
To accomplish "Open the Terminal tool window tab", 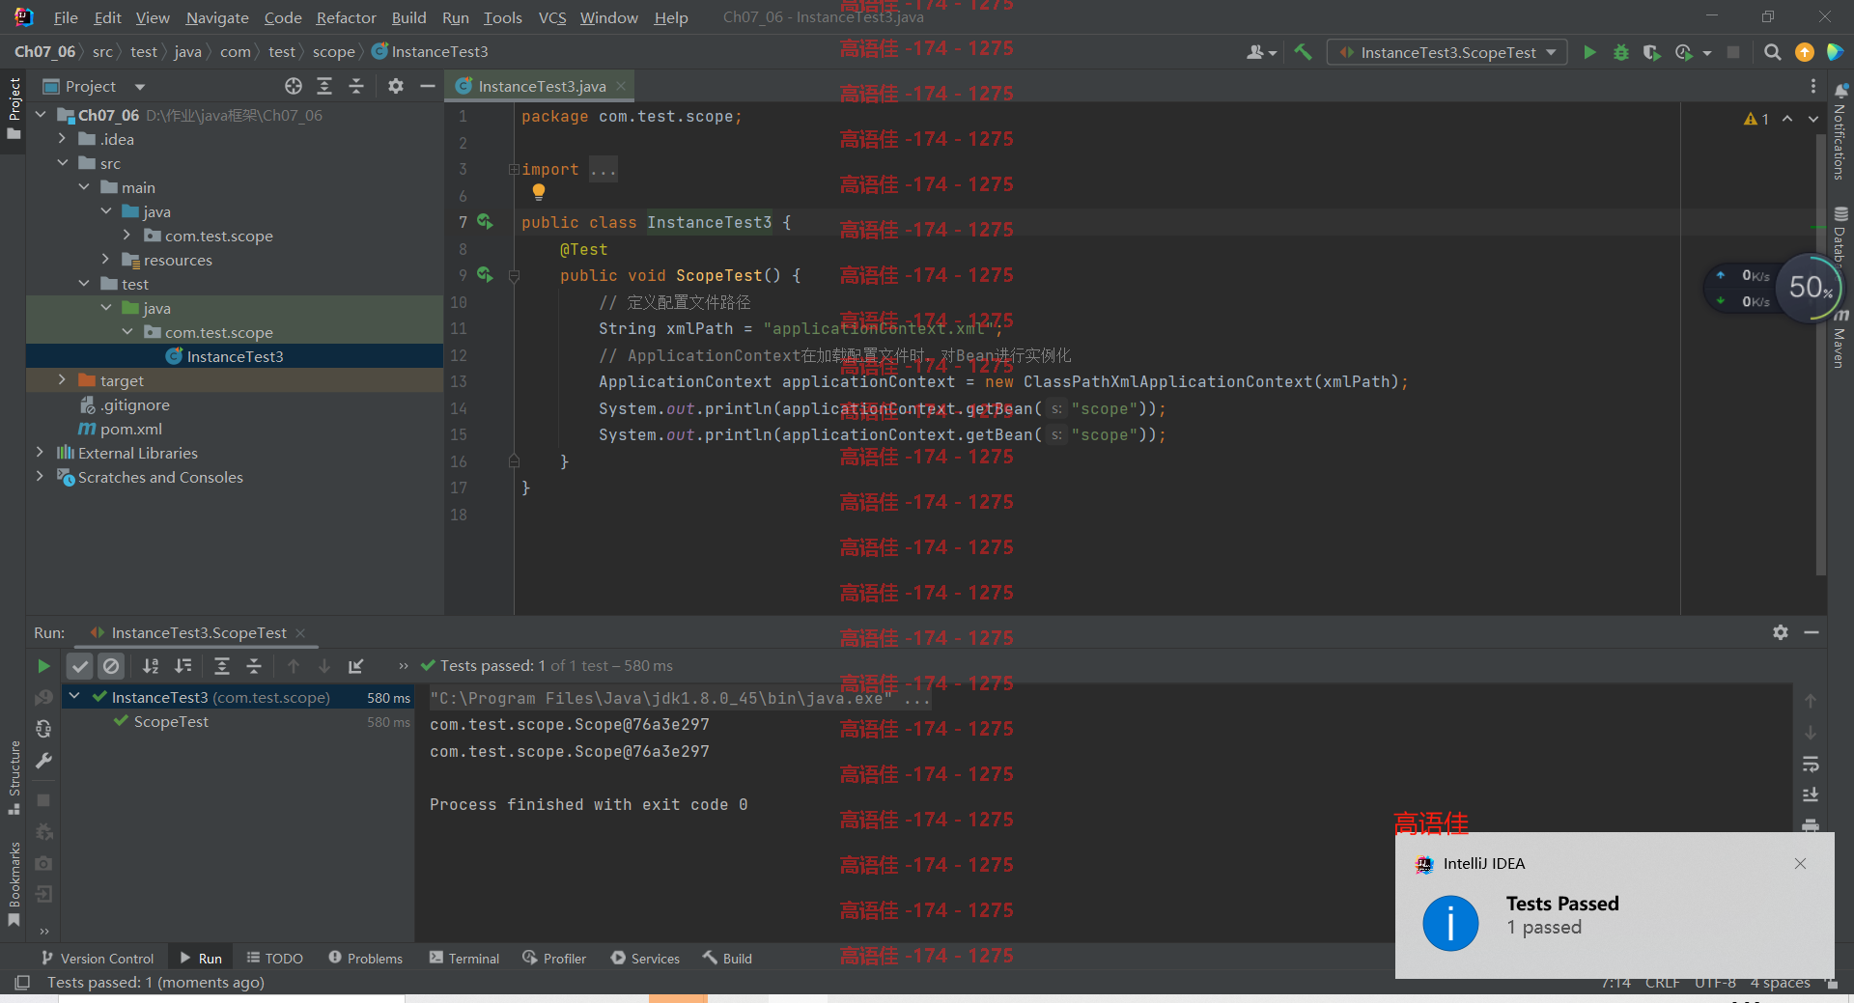I will (464, 958).
